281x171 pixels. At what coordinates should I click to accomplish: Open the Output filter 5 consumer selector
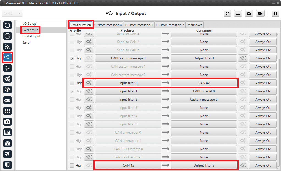click(x=204, y=166)
